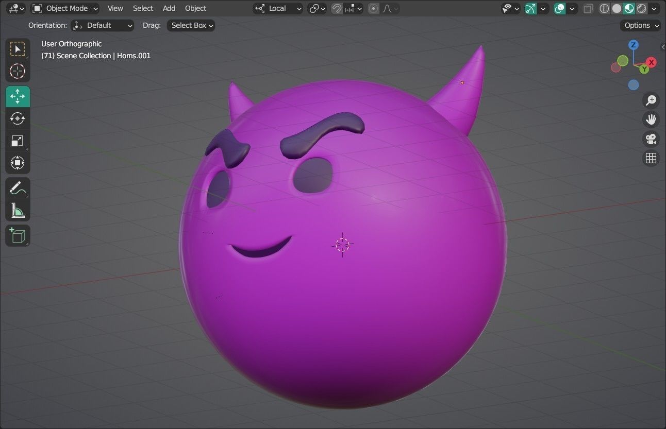Expand the sidebar with the edge arrow
The height and width of the screenshot is (429, 666).
(663, 47)
